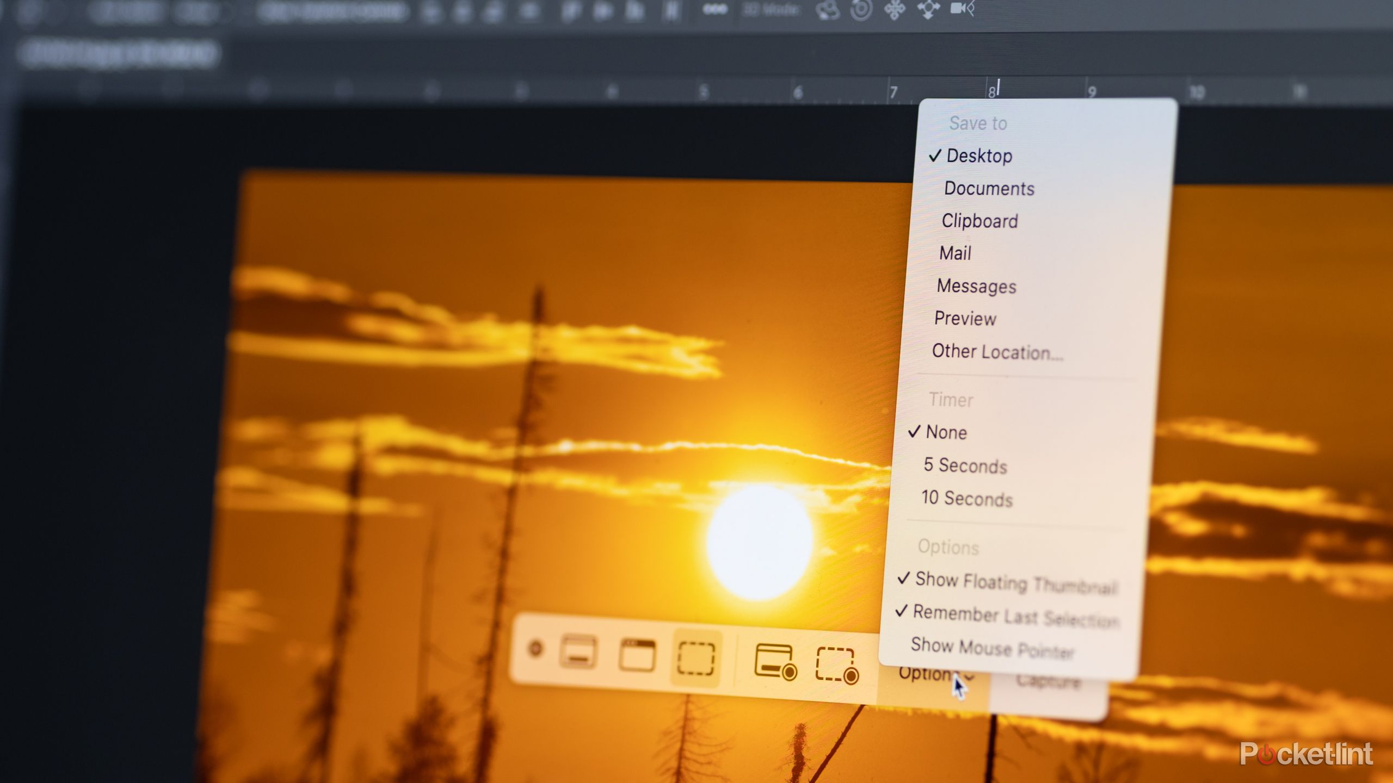Screen dimensions: 1393x783
Task: Enable Show Mouse Pointer option
Action: [x=992, y=648]
